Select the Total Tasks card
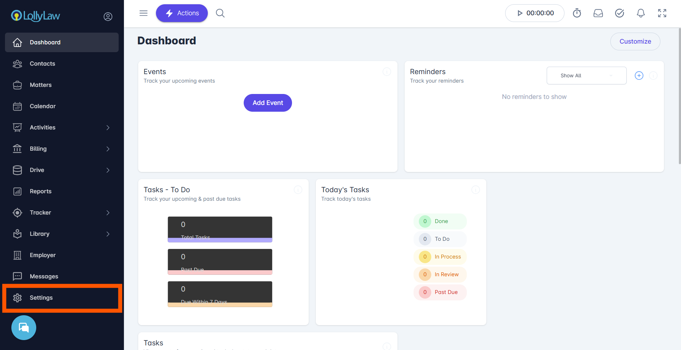 [220, 229]
